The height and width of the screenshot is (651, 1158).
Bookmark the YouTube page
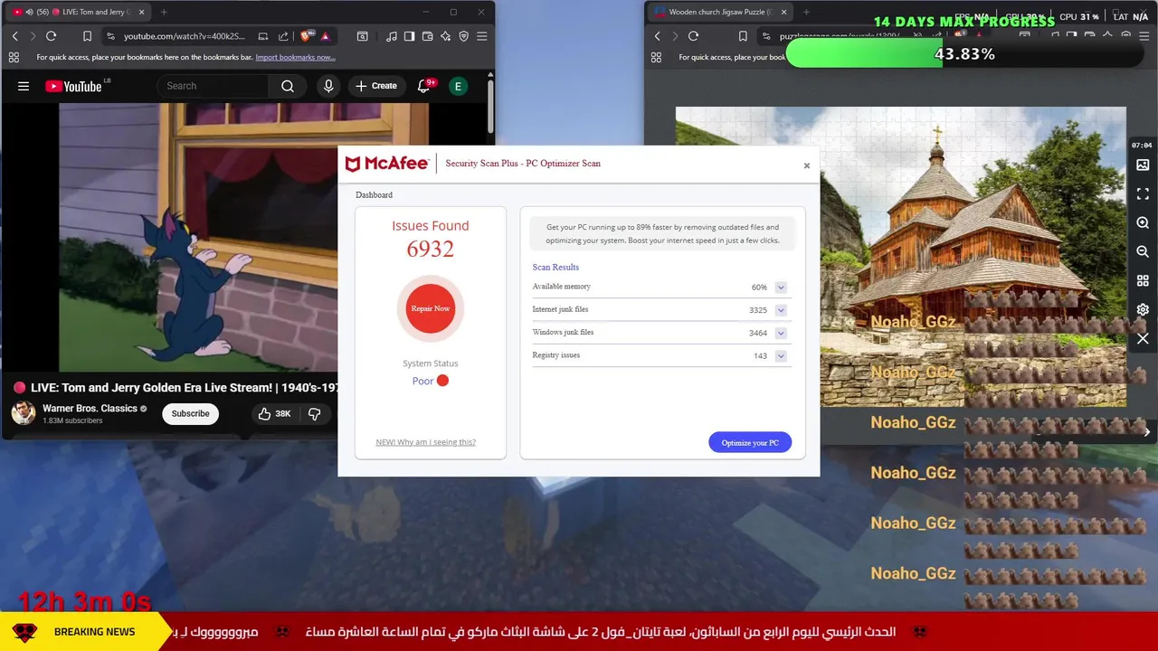(x=87, y=36)
